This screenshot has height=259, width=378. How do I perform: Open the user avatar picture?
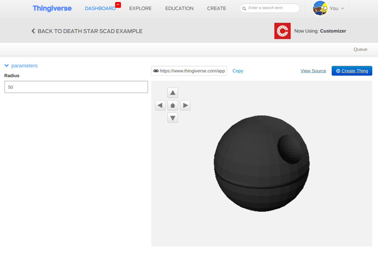(320, 8)
